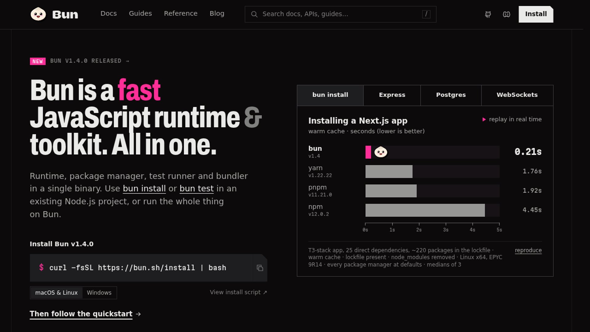Viewport: 590px width, 332px height.
Task: Open the Guides menu item
Action: [140, 14]
